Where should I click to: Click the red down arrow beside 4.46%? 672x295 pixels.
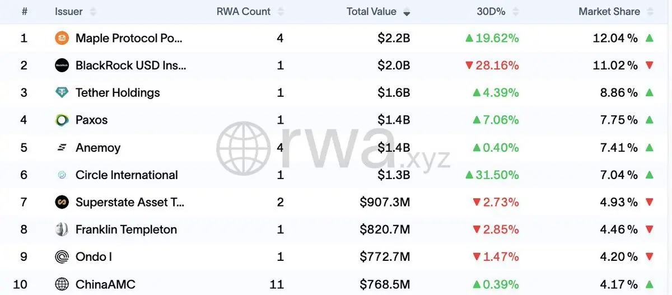649,230
